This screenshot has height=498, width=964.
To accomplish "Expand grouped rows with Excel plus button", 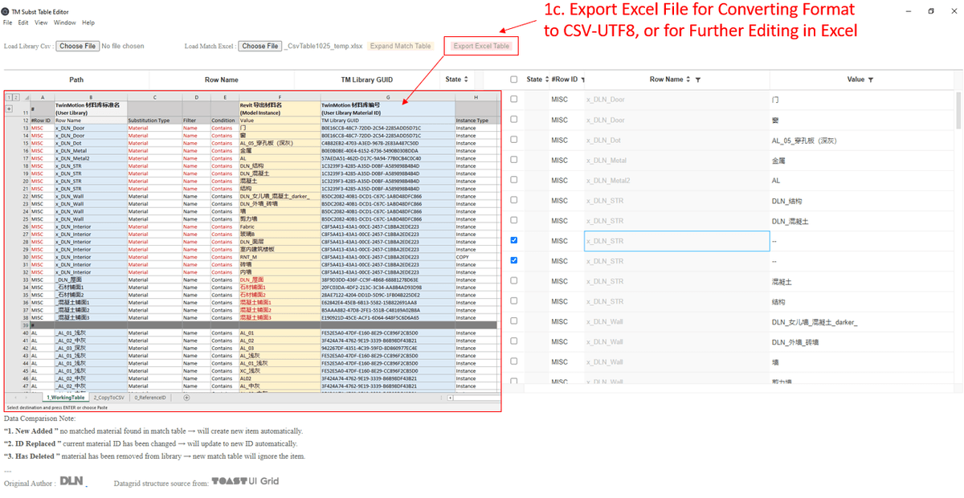I will [x=9, y=108].
